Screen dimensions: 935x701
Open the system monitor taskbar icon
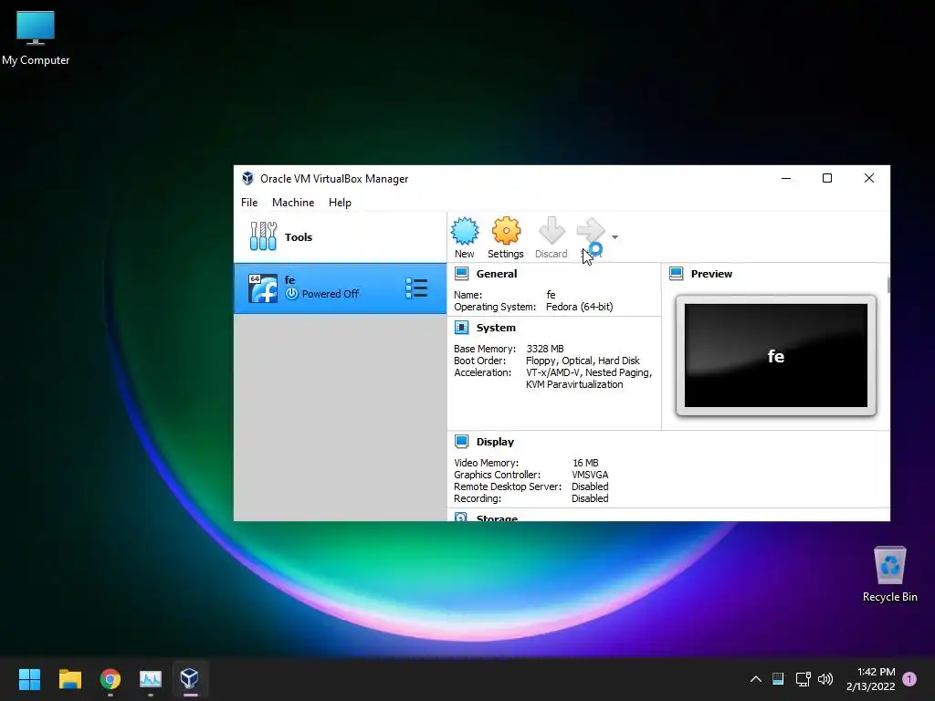pos(151,679)
